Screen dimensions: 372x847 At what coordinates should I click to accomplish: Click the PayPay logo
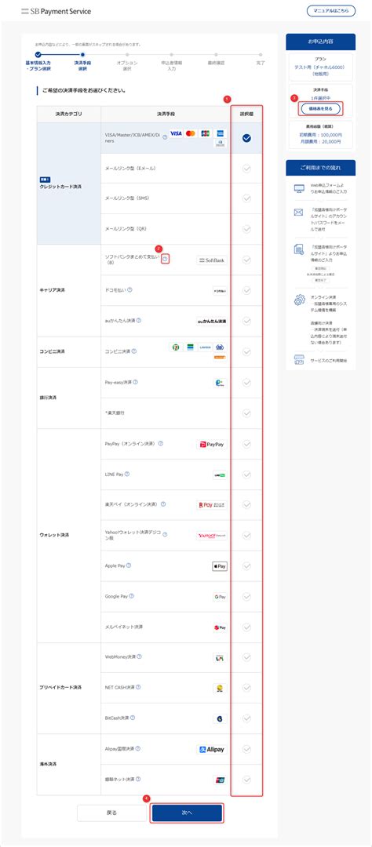point(212,444)
